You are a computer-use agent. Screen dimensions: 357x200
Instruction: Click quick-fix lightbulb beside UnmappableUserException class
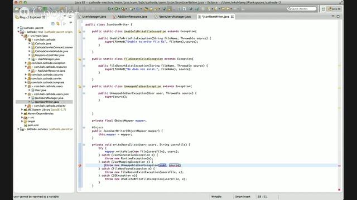click(x=80, y=87)
